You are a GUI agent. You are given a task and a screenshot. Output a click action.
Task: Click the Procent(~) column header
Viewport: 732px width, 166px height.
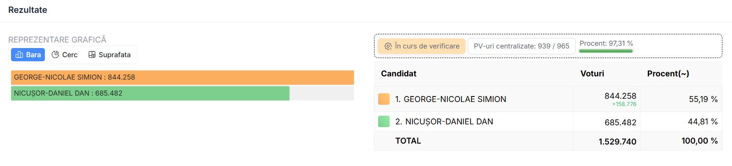pyautogui.click(x=668, y=74)
